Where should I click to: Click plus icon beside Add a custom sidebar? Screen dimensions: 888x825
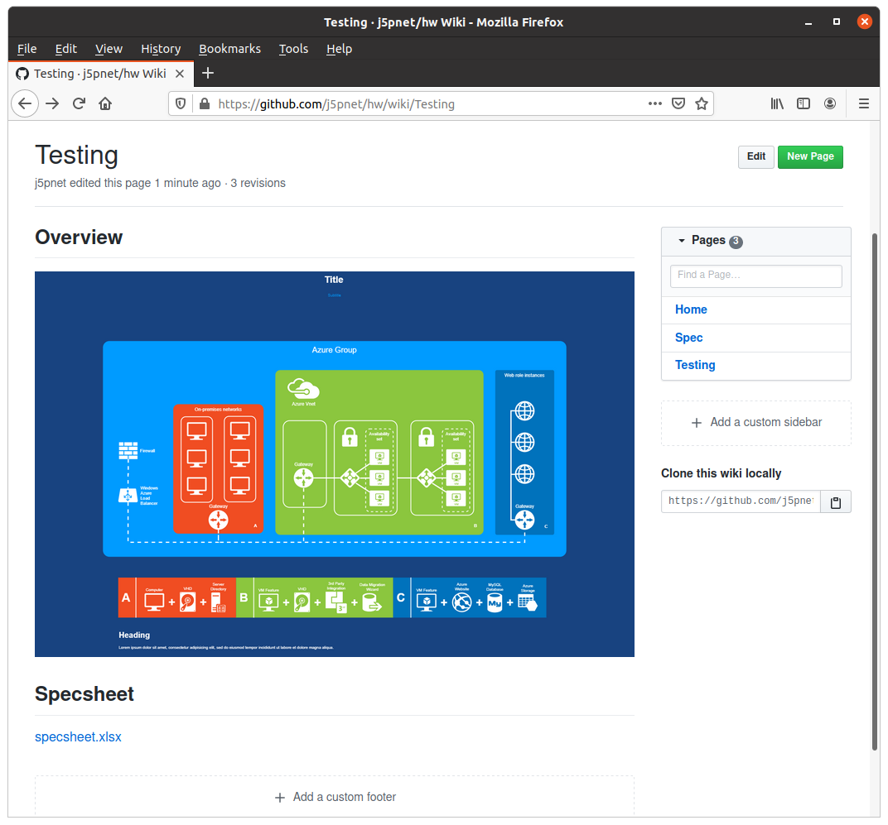697,423
